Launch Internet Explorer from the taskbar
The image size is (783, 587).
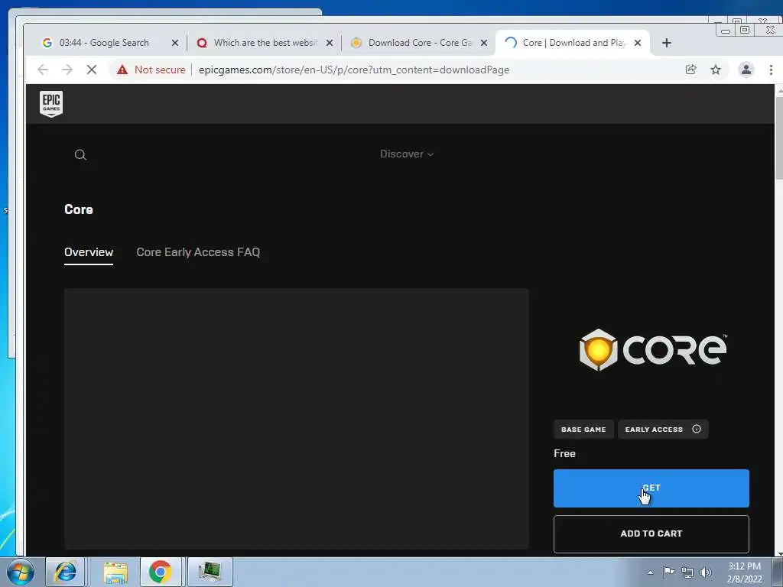66,572
